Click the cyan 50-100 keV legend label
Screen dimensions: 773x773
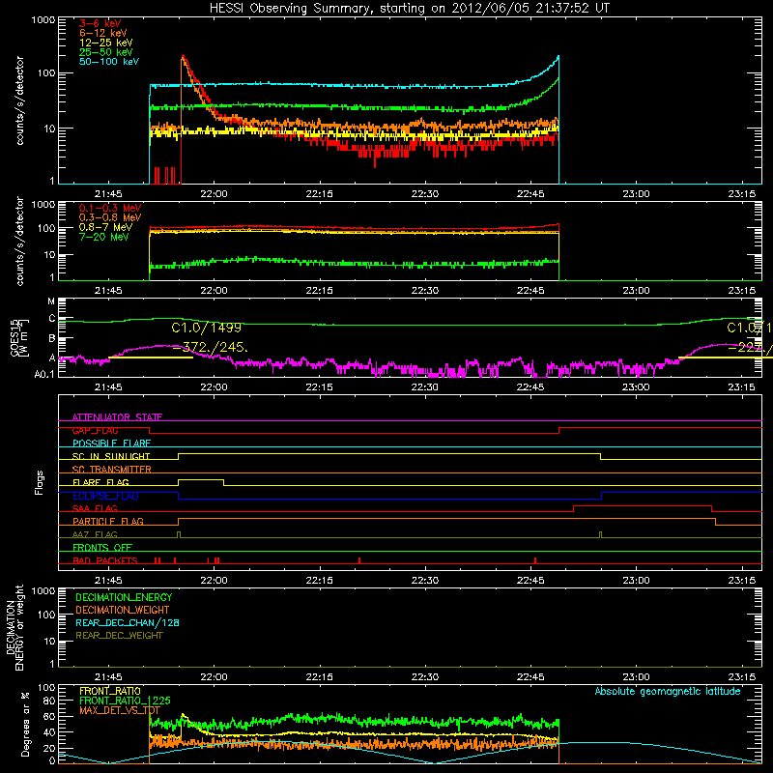point(109,62)
